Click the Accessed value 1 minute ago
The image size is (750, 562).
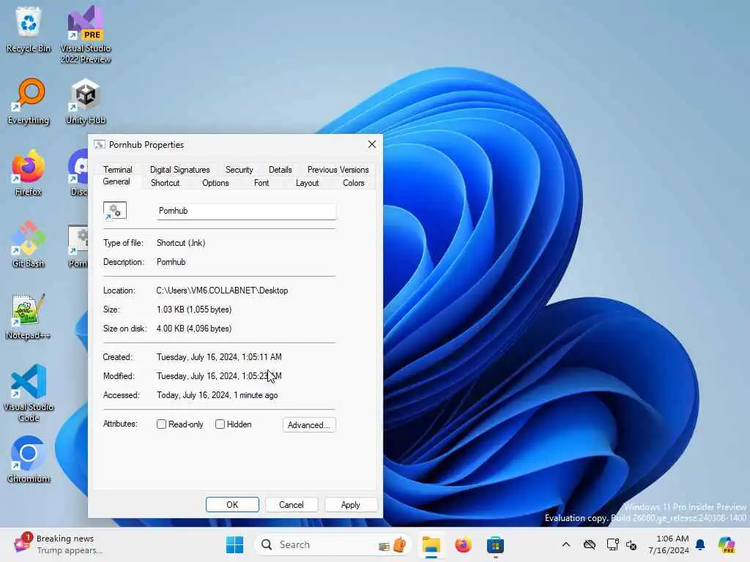pos(217,395)
